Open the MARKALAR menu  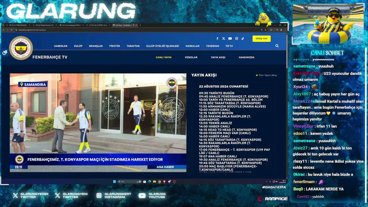click(193, 46)
